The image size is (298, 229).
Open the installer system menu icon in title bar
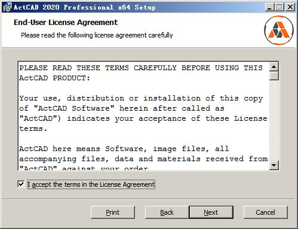(7, 7)
